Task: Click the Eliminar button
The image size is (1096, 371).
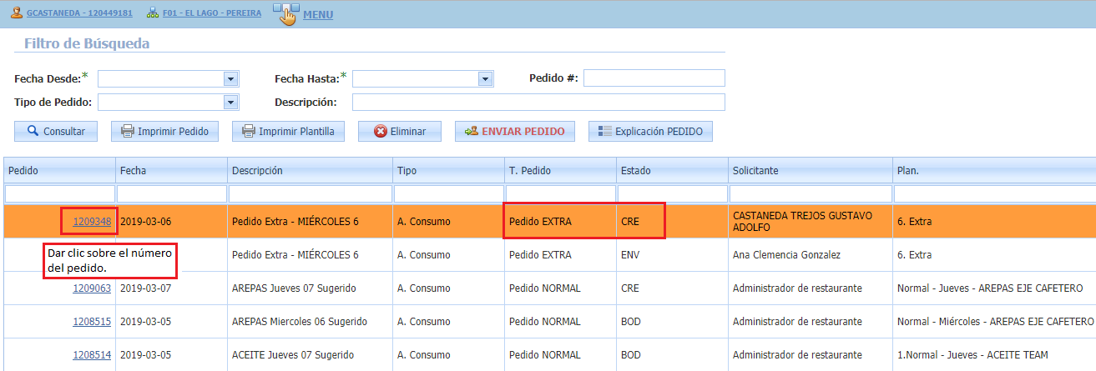Action: (x=400, y=131)
